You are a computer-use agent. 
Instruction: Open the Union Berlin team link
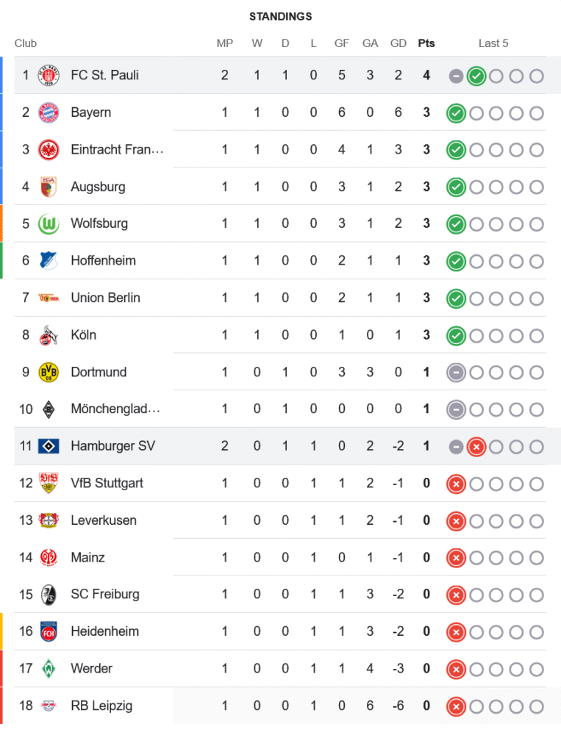(105, 298)
